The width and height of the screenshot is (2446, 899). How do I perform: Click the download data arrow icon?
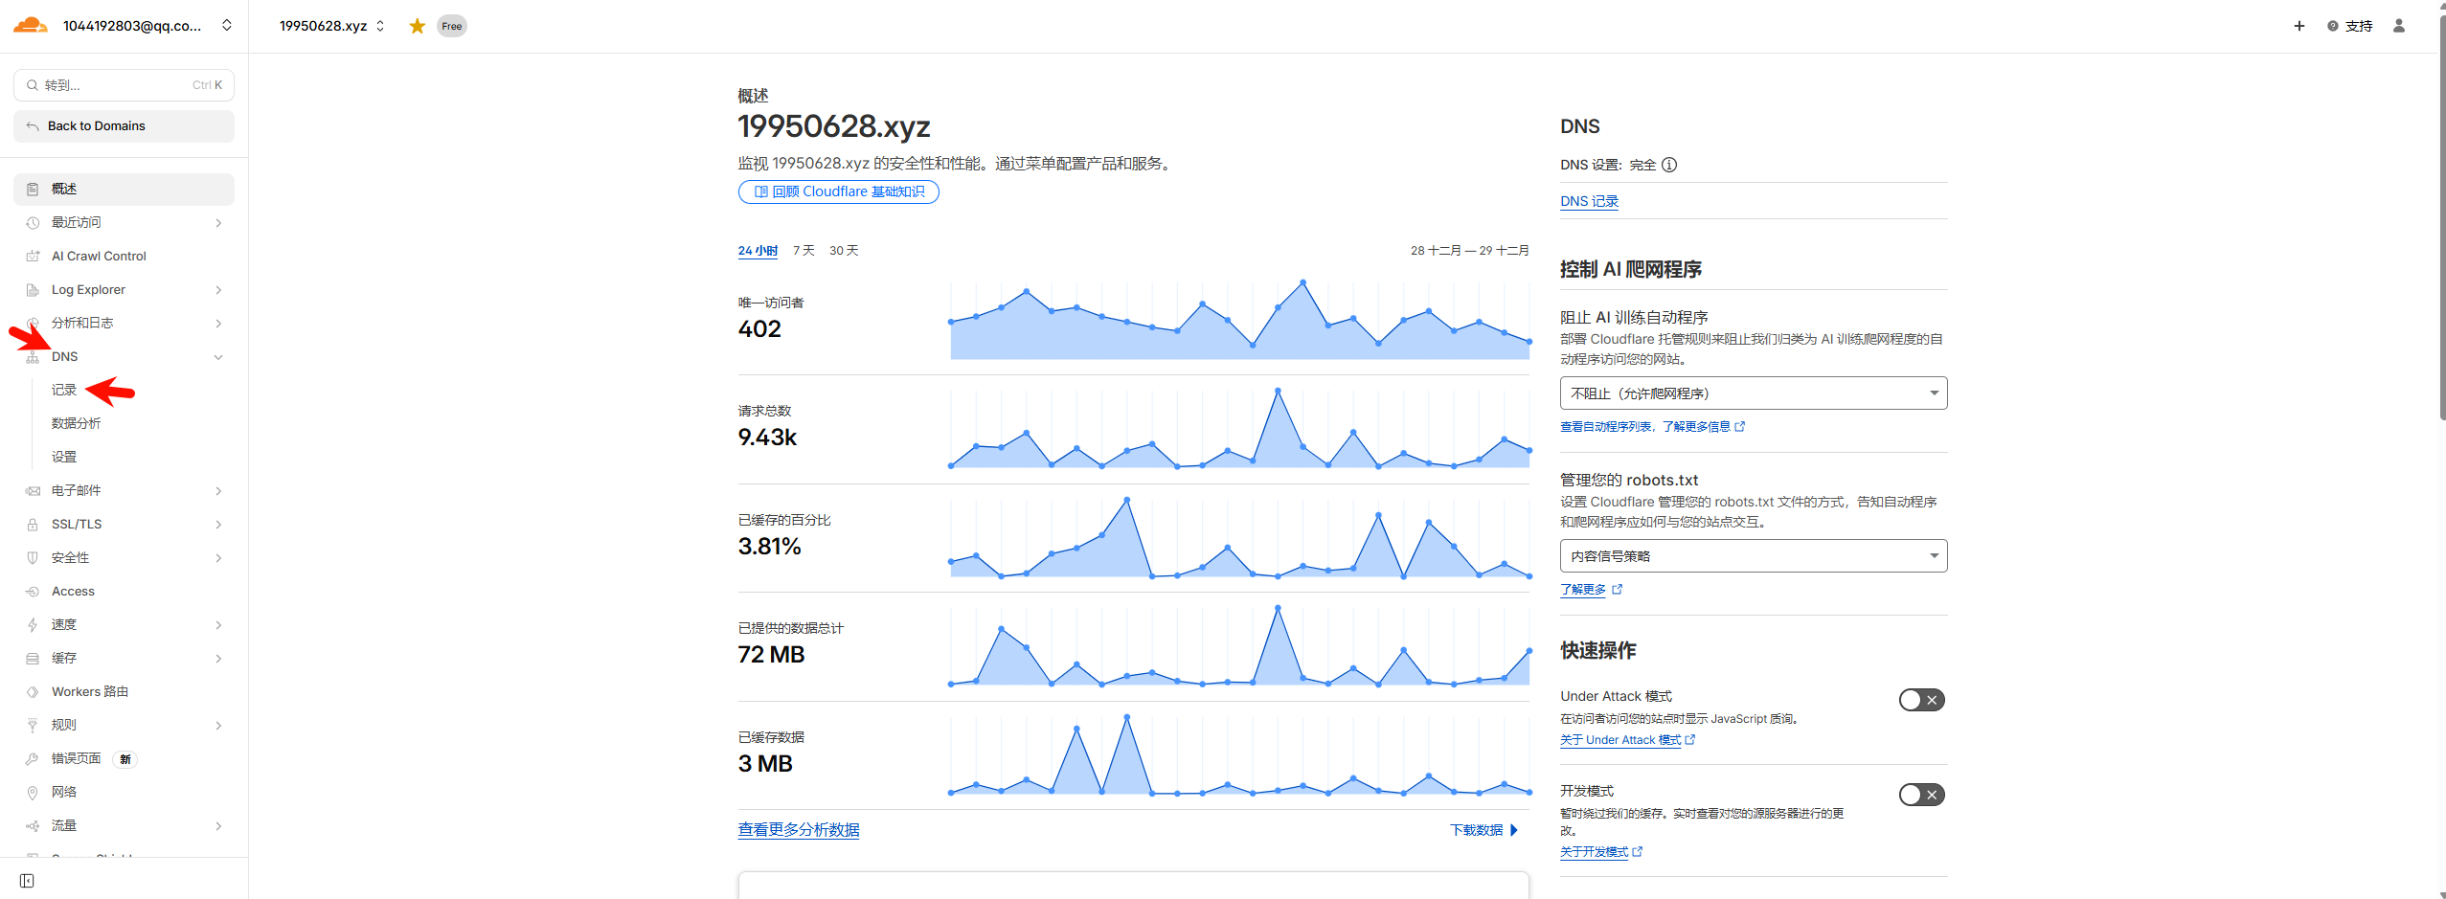[1514, 830]
